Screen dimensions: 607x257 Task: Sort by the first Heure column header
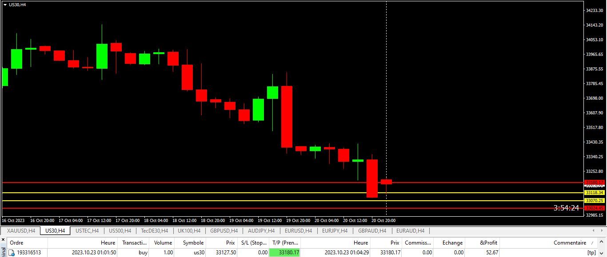[83, 243]
